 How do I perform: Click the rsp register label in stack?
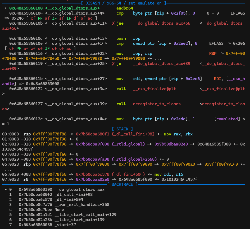pyautogui.click(x=27, y=134)
